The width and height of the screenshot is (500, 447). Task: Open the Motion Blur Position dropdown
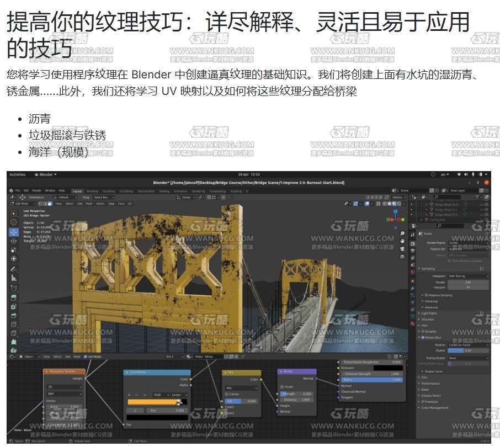[468, 345]
